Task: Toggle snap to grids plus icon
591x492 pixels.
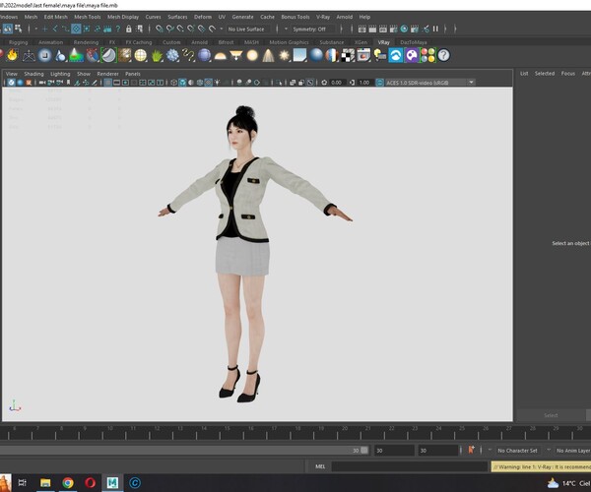Action: (45, 29)
